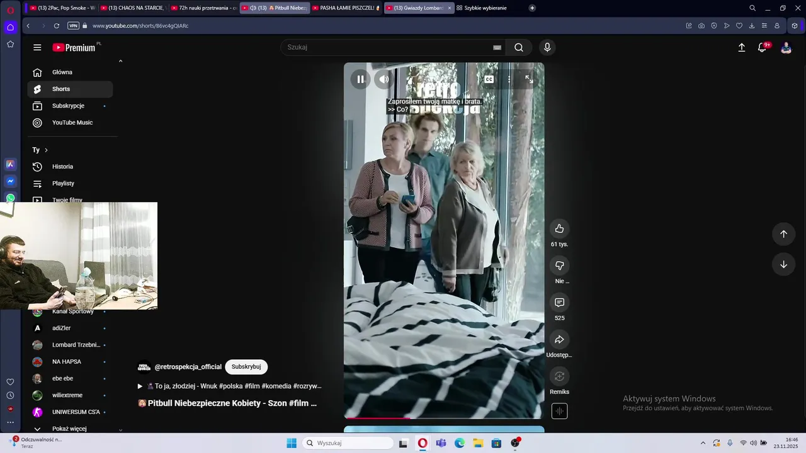Screen dimensions: 806x453
Task: Go to Główna in the sidebar
Action: click(70, 72)
